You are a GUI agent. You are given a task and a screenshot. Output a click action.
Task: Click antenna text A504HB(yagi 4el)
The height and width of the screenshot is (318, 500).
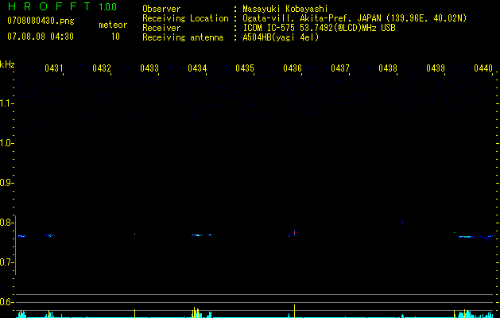click(x=281, y=37)
